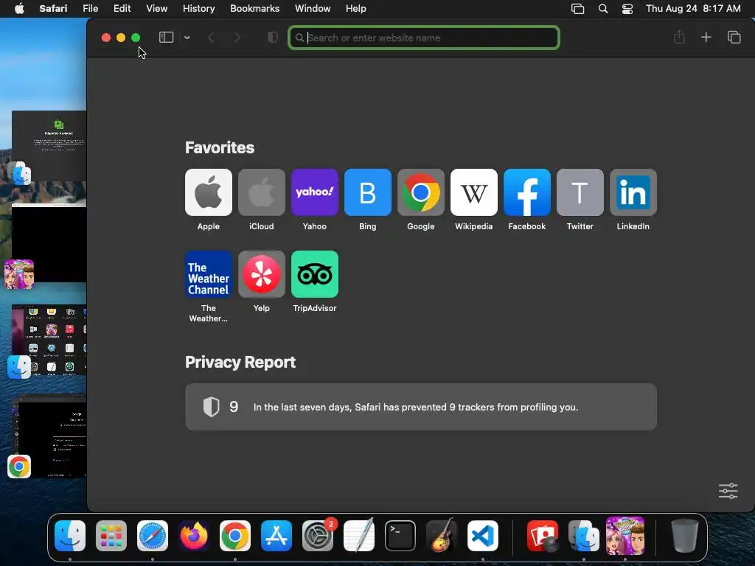Open the Trash in the Dock
The height and width of the screenshot is (566, 755).
tap(685, 536)
